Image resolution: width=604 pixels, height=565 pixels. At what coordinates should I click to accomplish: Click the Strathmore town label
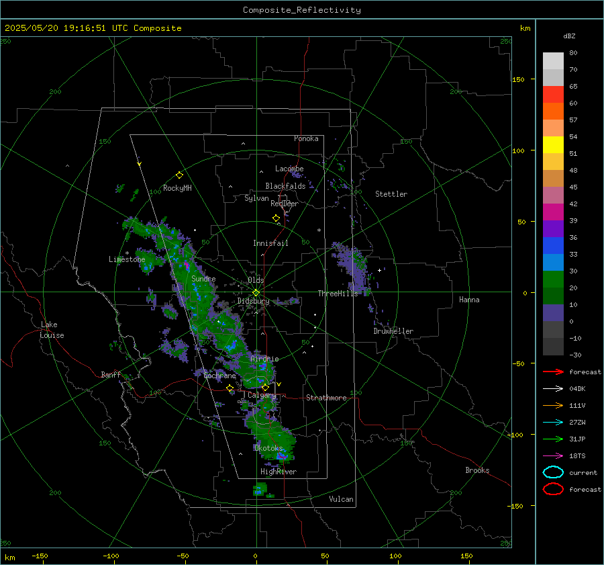tap(326, 398)
